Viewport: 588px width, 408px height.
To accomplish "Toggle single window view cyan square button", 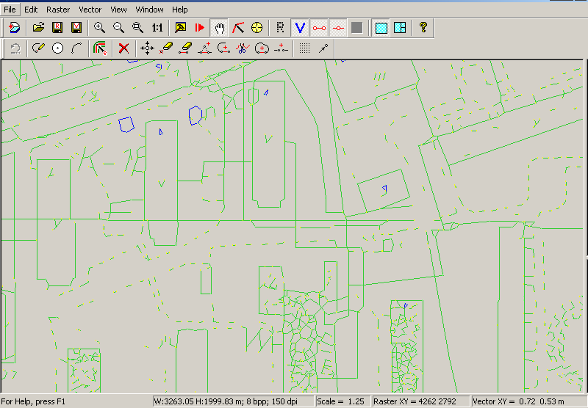I will [381, 28].
